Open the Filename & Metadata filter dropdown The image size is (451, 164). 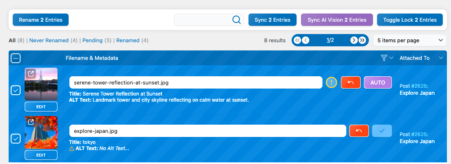tap(387, 58)
